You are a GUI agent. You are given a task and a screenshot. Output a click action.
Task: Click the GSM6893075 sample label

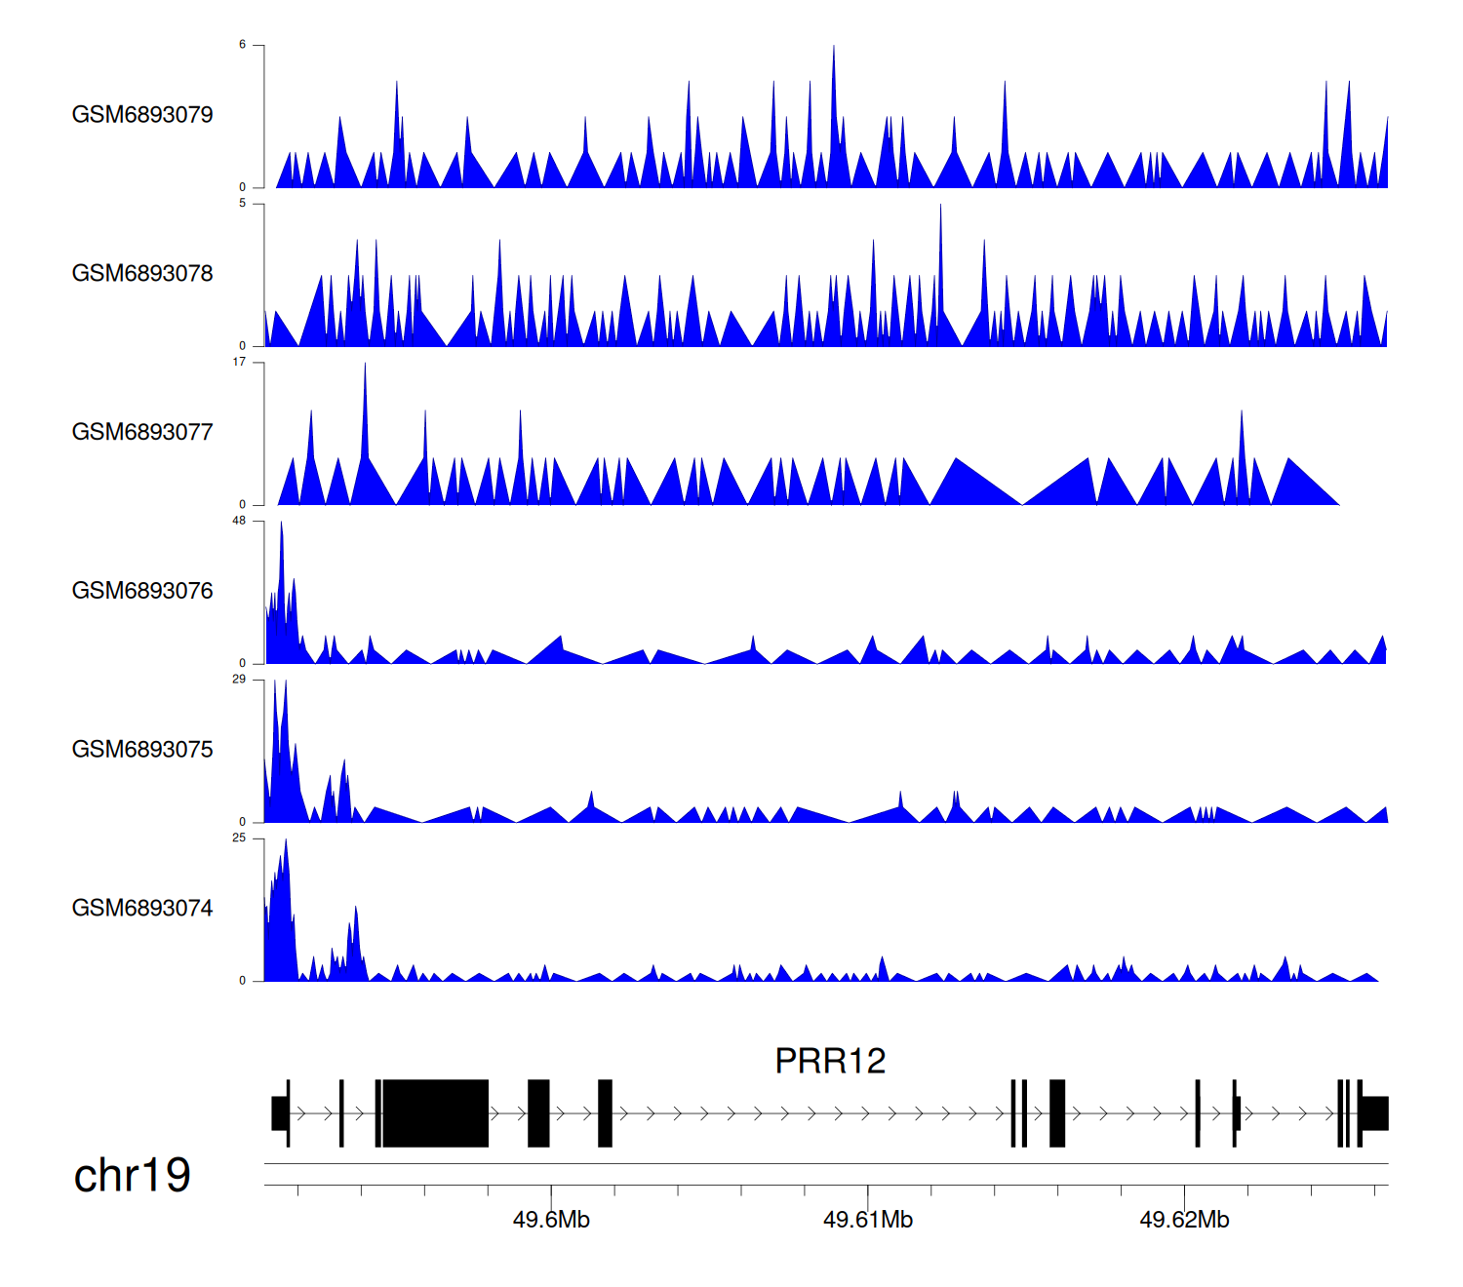142,750
